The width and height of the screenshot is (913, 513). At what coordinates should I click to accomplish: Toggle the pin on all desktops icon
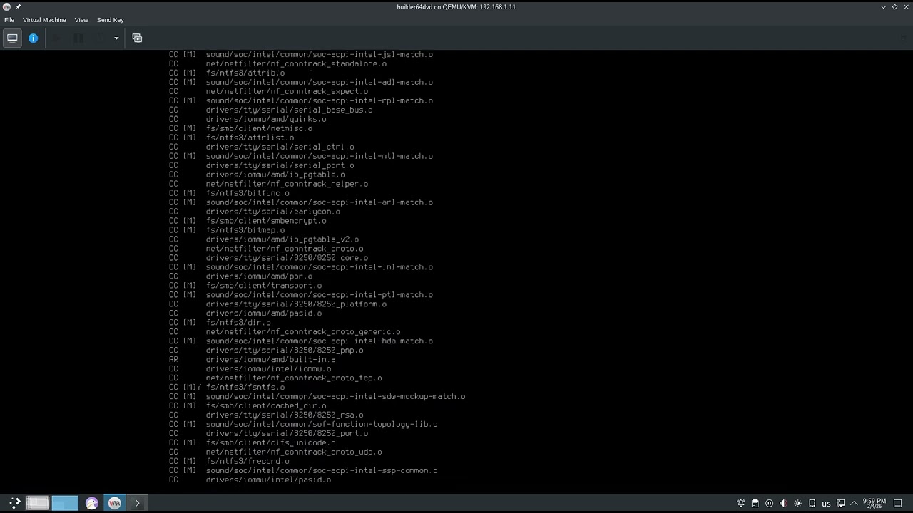(x=18, y=6)
